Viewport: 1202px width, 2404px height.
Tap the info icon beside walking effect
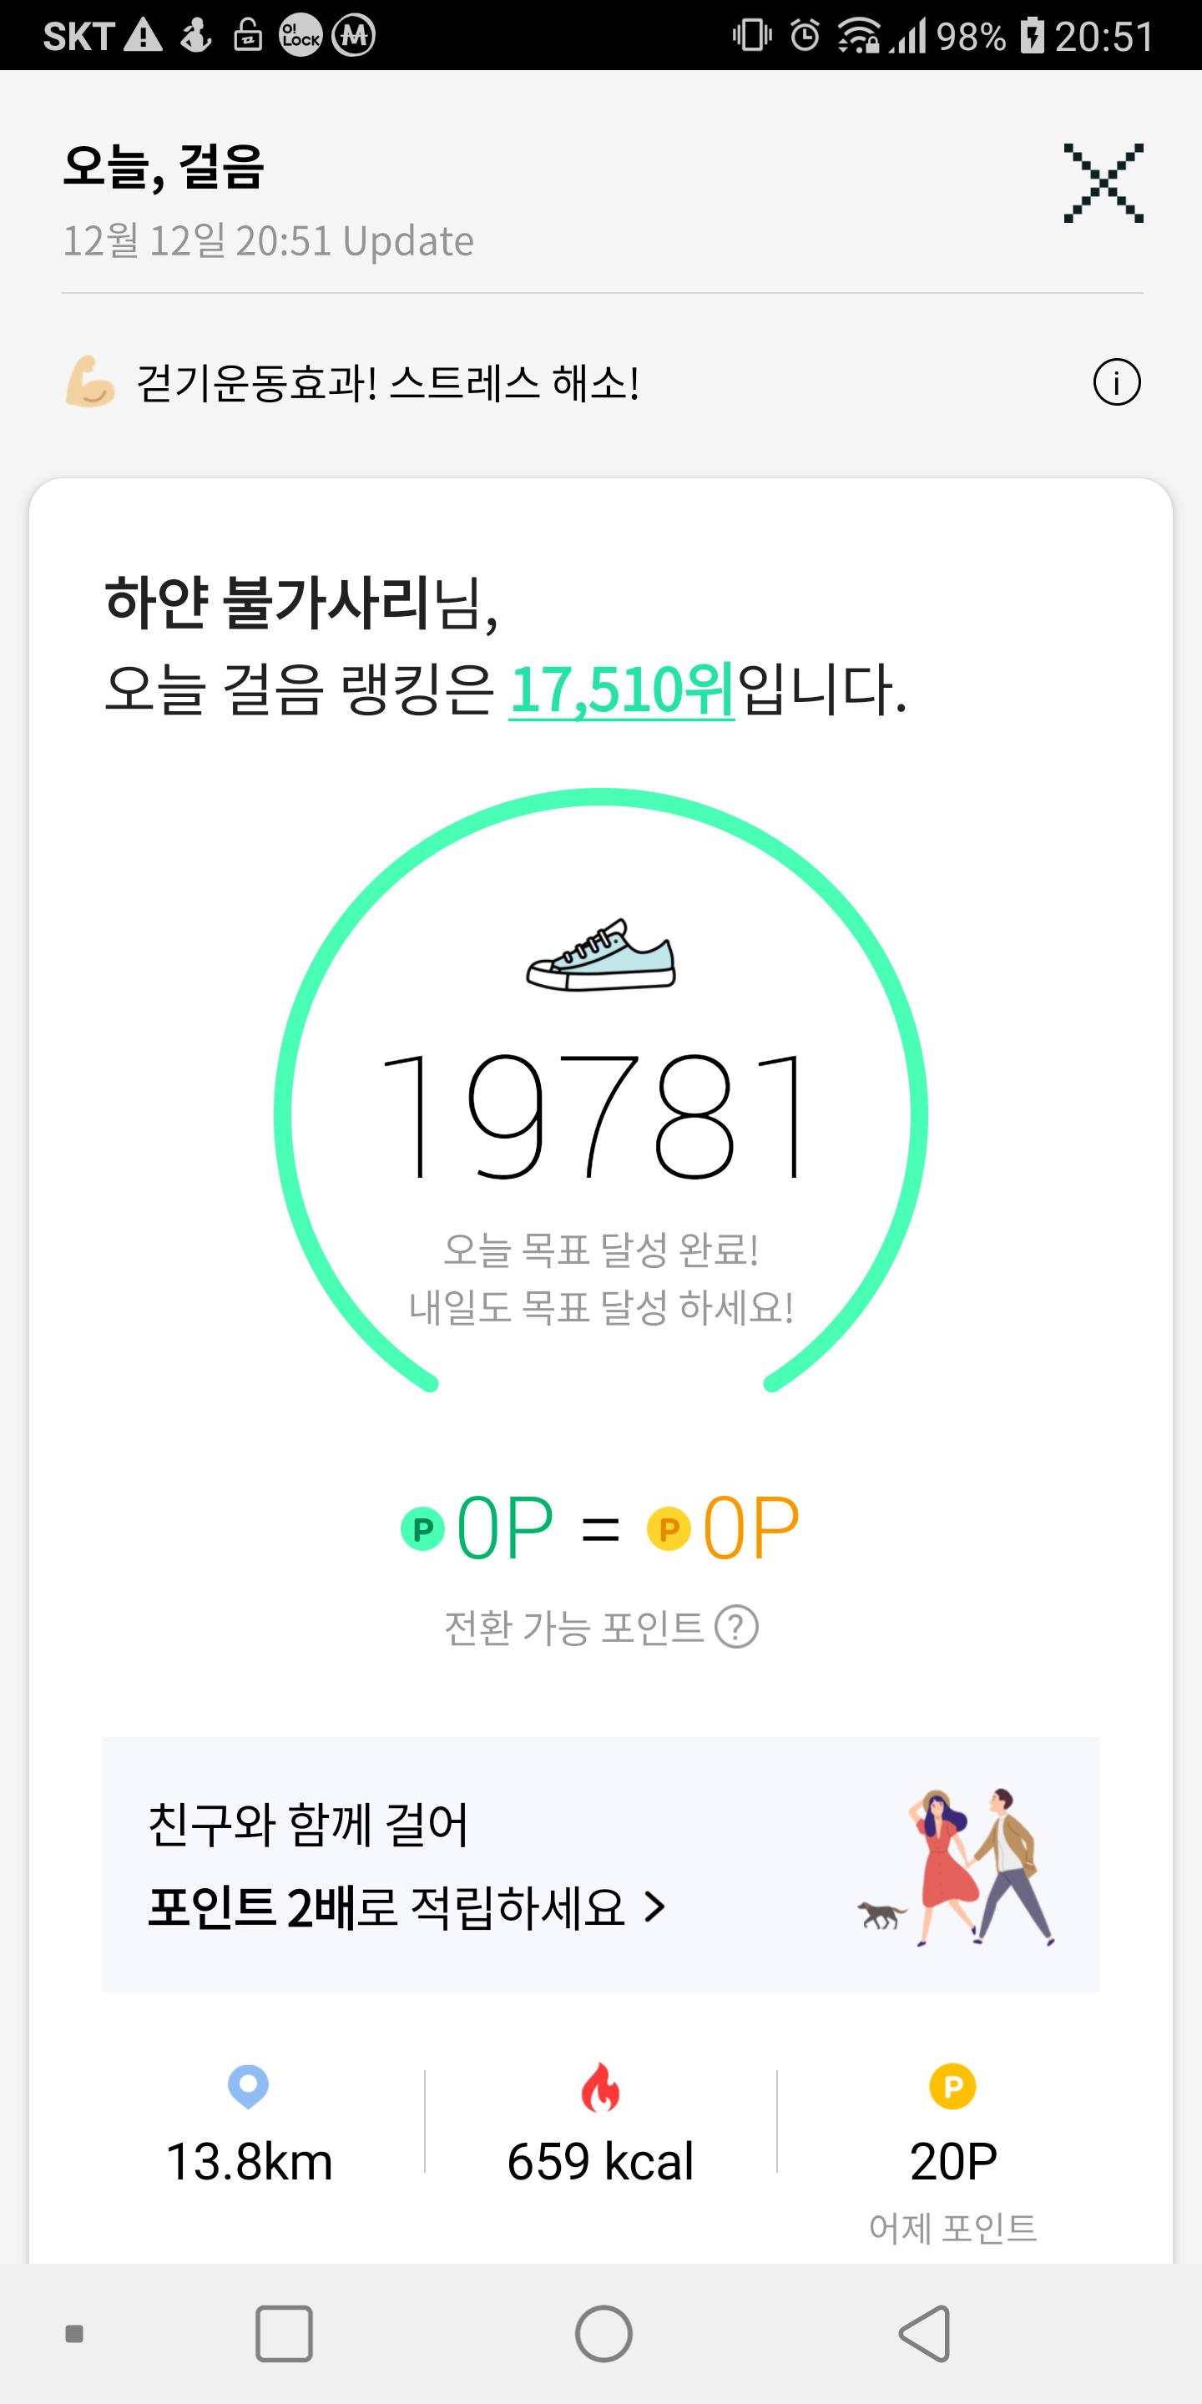pos(1116,382)
